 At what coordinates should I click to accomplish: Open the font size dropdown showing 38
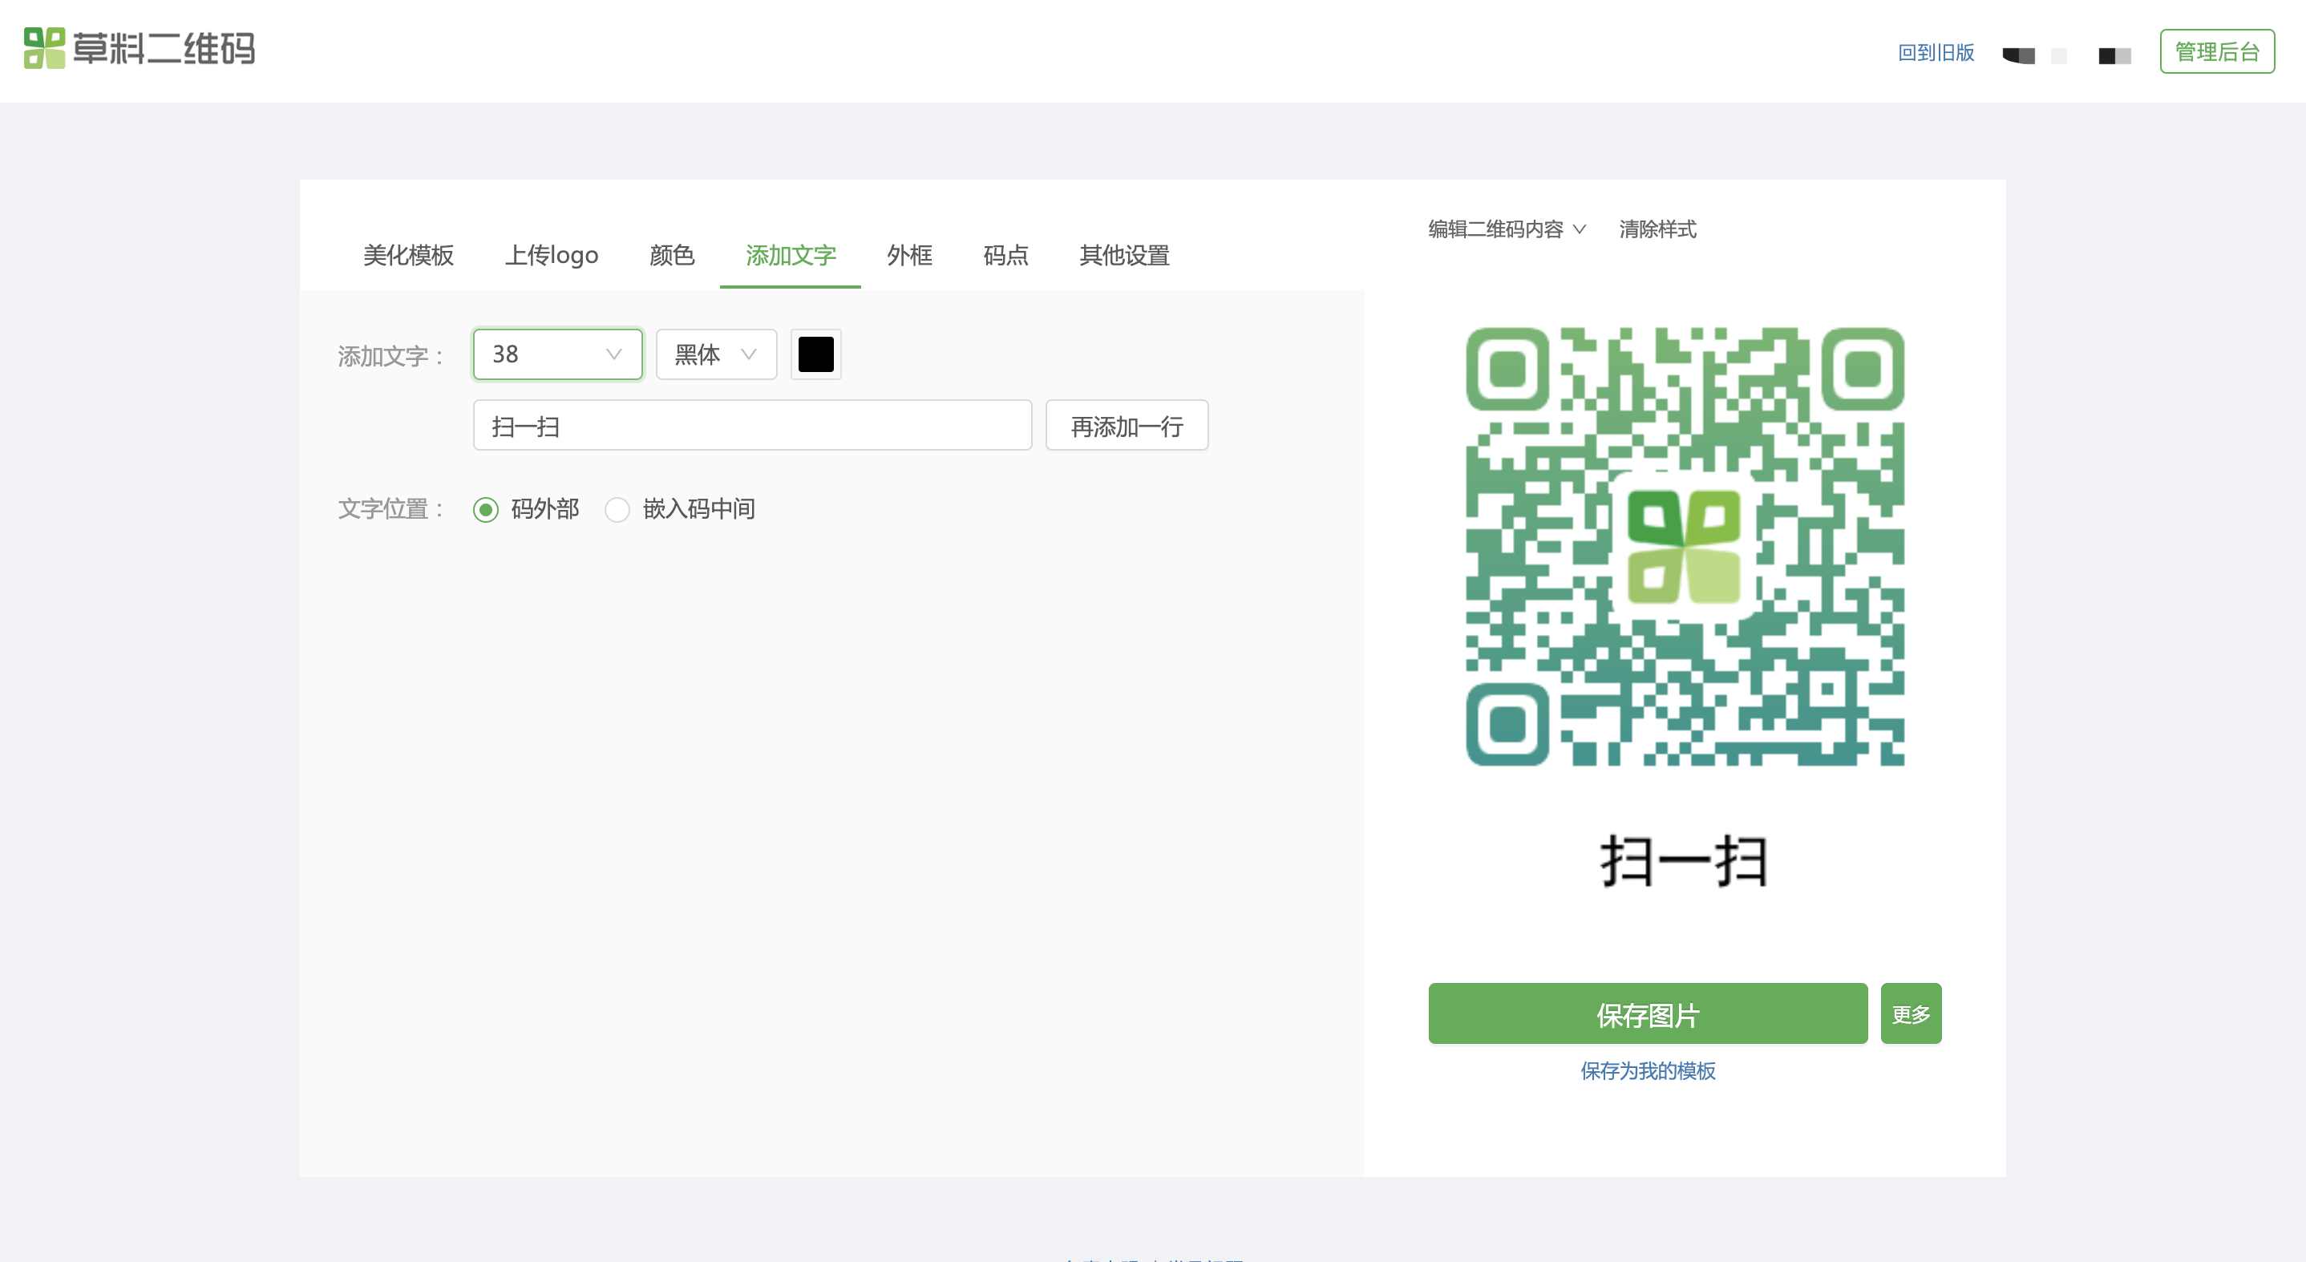point(558,354)
